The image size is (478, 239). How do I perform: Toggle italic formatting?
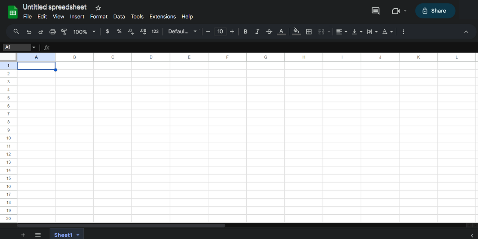click(257, 31)
